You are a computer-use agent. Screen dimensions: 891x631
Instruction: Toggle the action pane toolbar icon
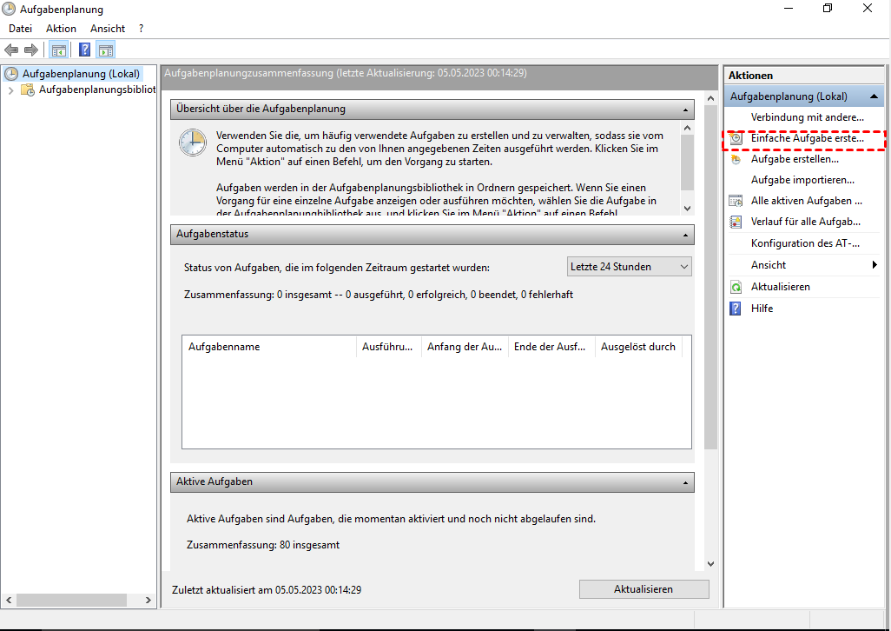coord(106,50)
